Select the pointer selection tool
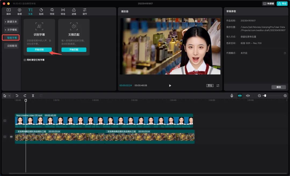 point(5,96)
